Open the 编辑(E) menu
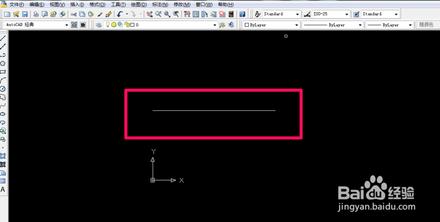Image resolution: width=440 pixels, height=222 pixels. pos(37,5)
